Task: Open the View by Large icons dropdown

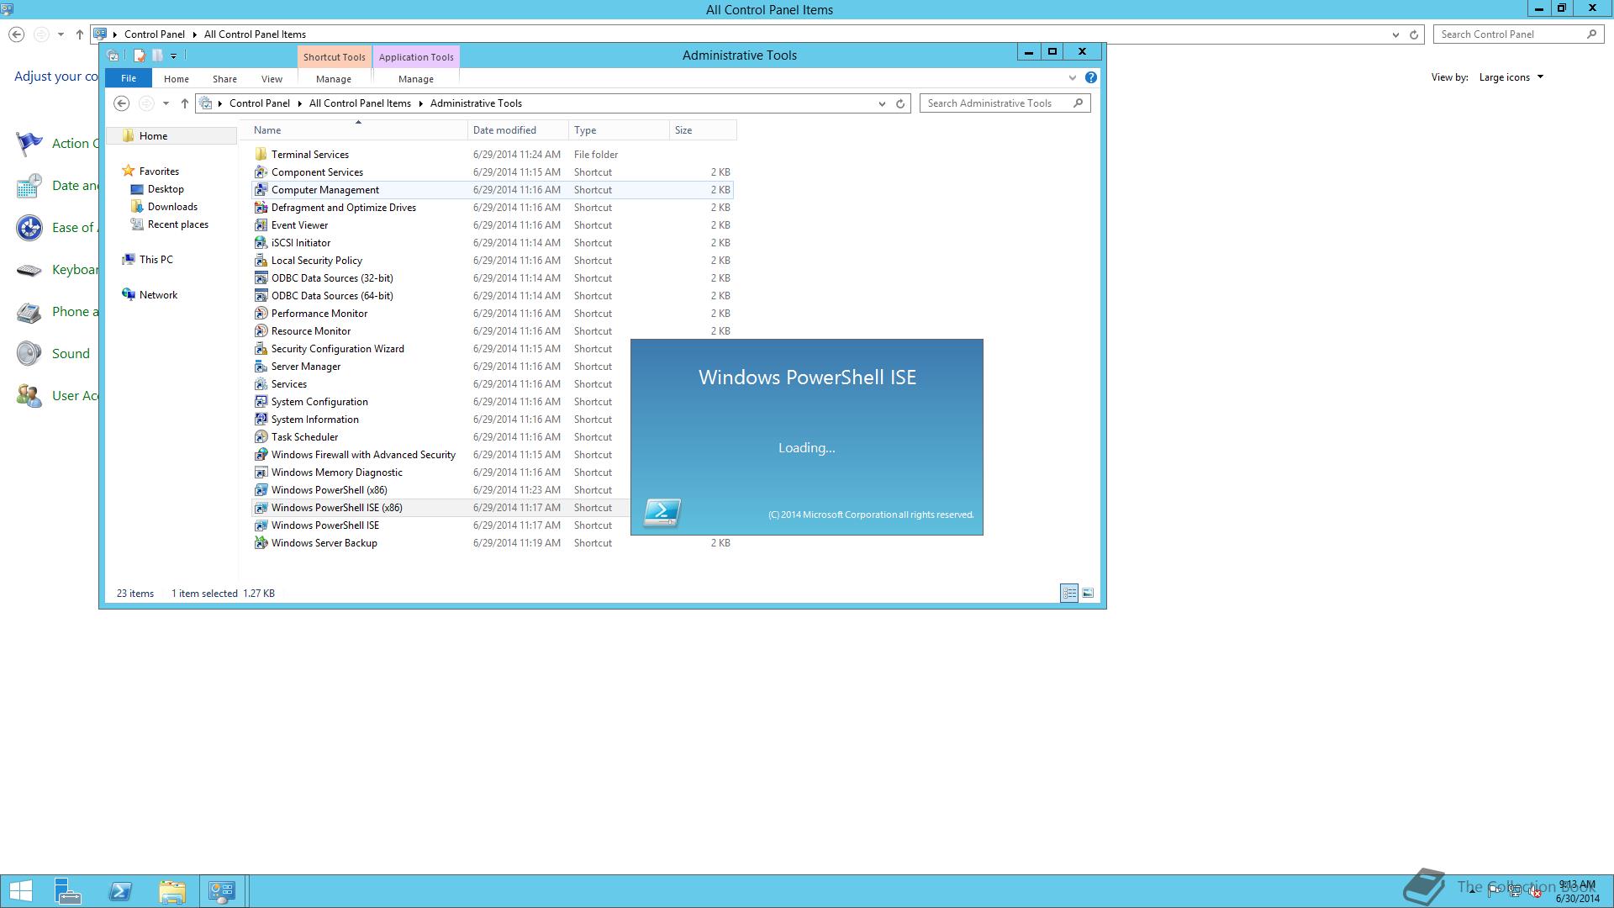Action: coord(1511,77)
